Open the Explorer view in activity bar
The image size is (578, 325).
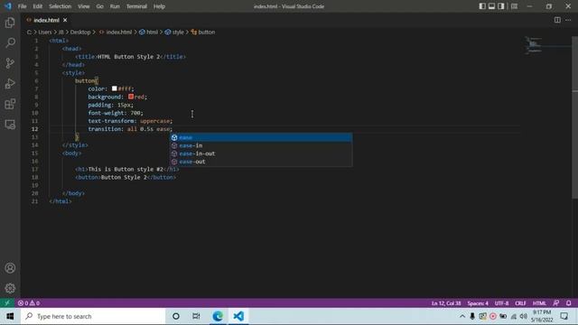[x=10, y=23]
